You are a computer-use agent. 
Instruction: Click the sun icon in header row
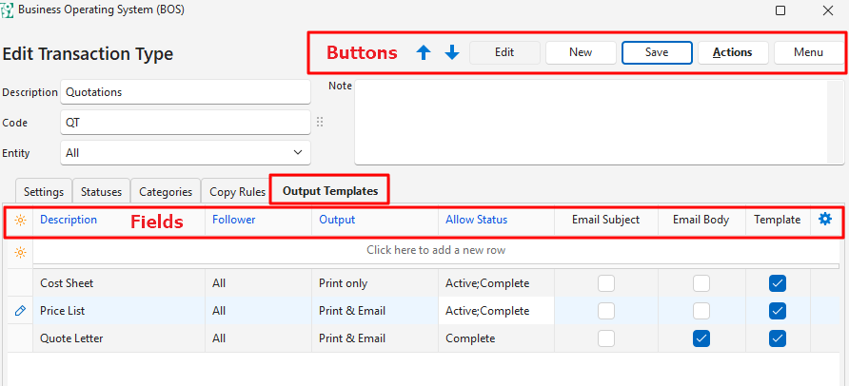(20, 220)
